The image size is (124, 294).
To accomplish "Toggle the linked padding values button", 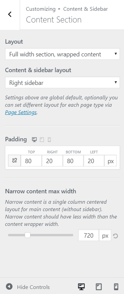I will [14, 160].
